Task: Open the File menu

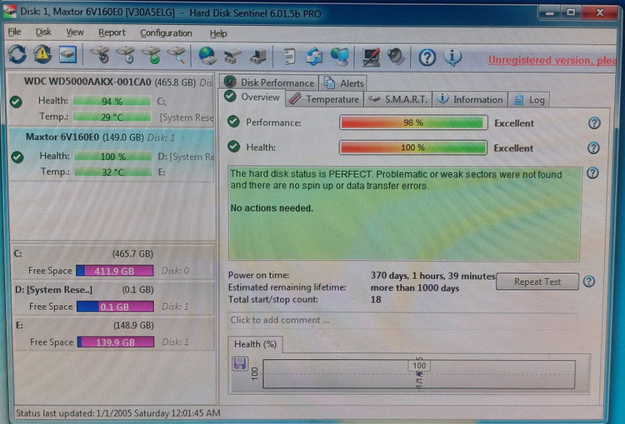Action: coord(14,32)
